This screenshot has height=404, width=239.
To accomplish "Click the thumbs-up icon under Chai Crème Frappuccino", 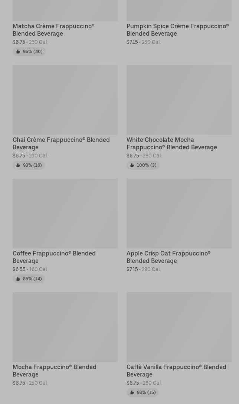I will tap(18, 165).
